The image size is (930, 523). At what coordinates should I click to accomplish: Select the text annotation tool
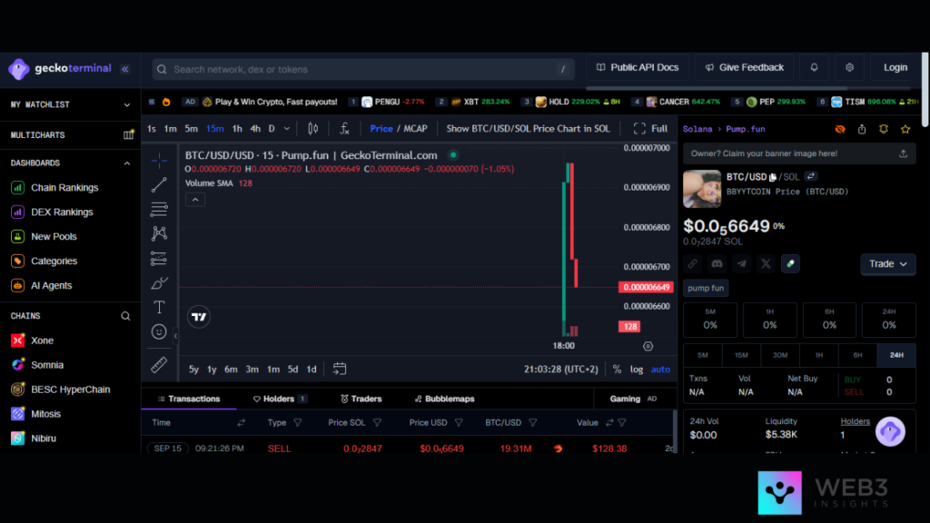pos(159,307)
